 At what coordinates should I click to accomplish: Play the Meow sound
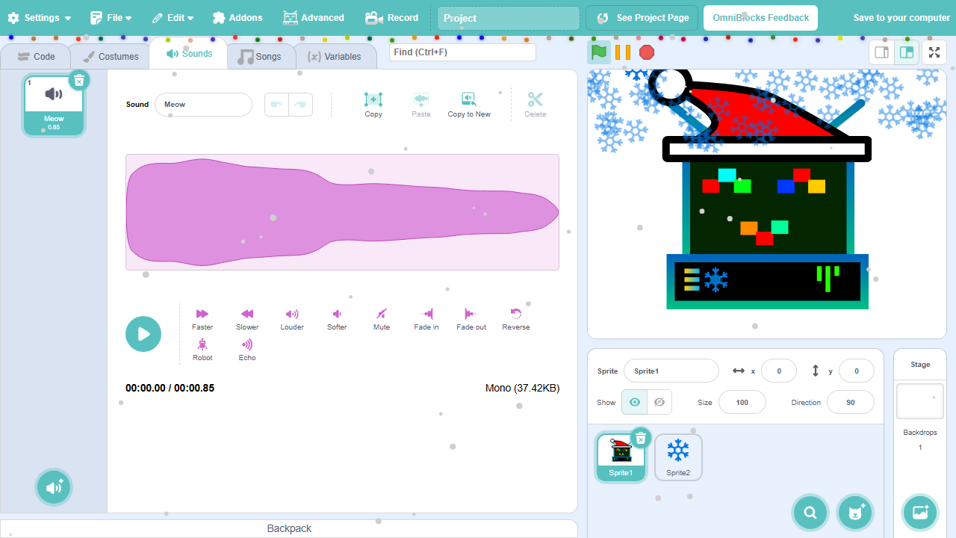pos(143,334)
